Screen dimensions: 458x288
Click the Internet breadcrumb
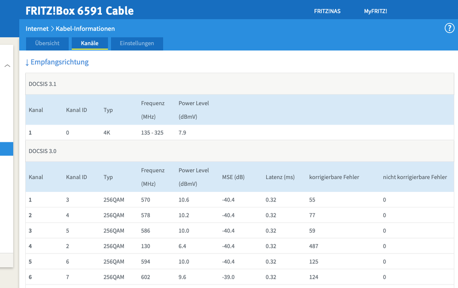click(x=37, y=28)
